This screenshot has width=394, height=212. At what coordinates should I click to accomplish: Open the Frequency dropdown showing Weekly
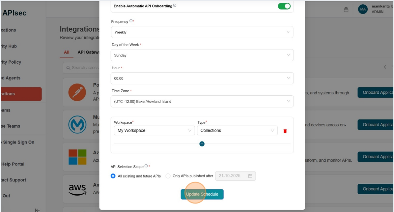tap(202, 32)
